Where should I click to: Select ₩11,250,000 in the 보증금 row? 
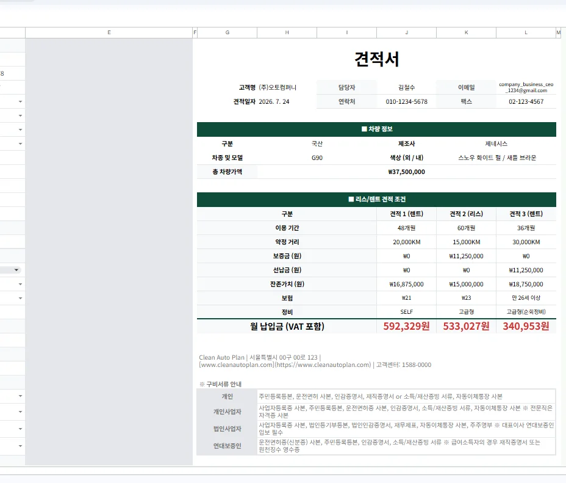[466, 256]
